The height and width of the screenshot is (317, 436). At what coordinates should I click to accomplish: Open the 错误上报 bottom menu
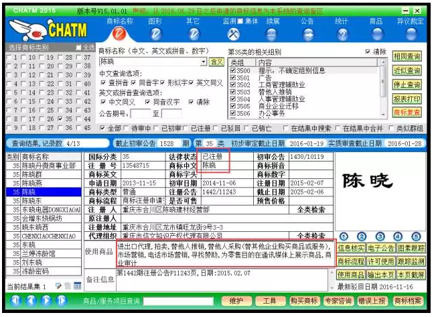pos(372,301)
